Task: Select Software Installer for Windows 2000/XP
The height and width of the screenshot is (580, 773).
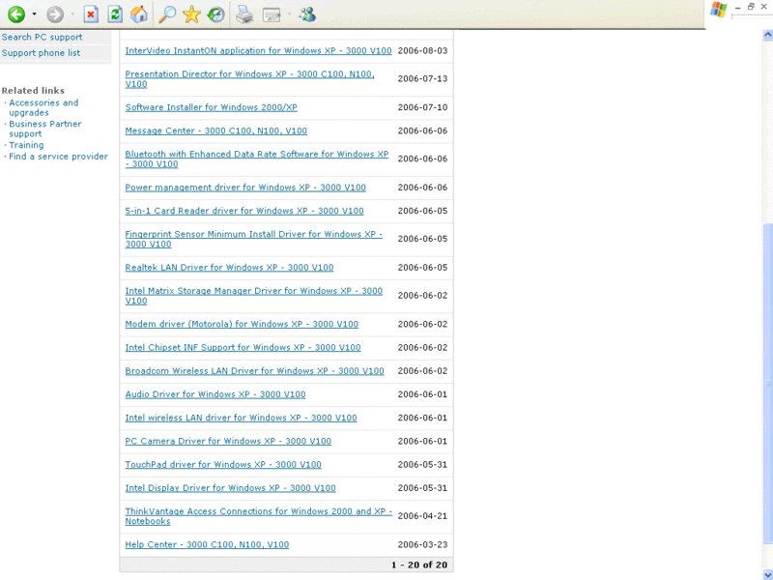Action: click(211, 107)
